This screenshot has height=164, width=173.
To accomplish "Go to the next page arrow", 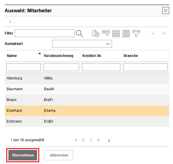I will 109,140.
